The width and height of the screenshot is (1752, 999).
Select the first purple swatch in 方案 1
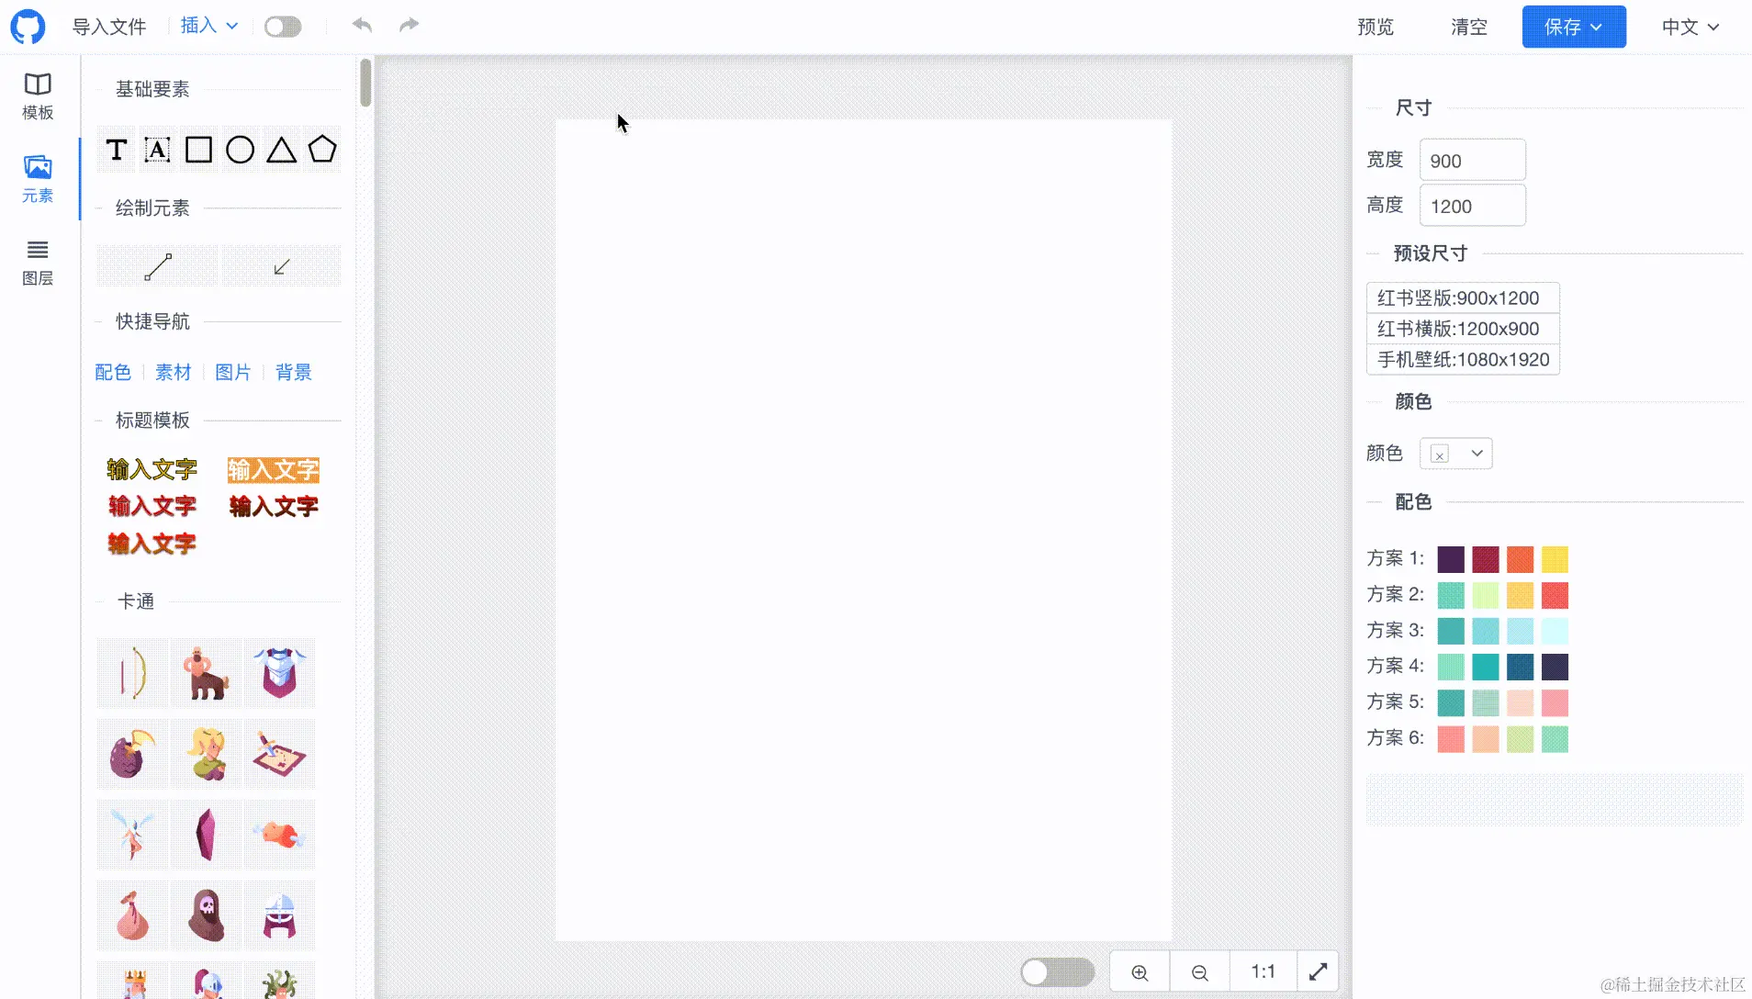coord(1450,559)
